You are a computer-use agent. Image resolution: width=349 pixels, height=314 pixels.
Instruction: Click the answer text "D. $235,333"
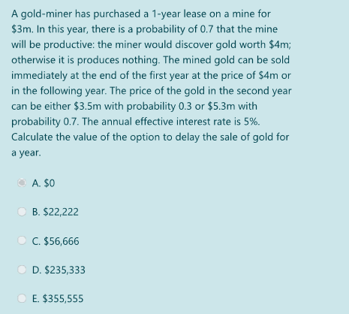[59, 270]
